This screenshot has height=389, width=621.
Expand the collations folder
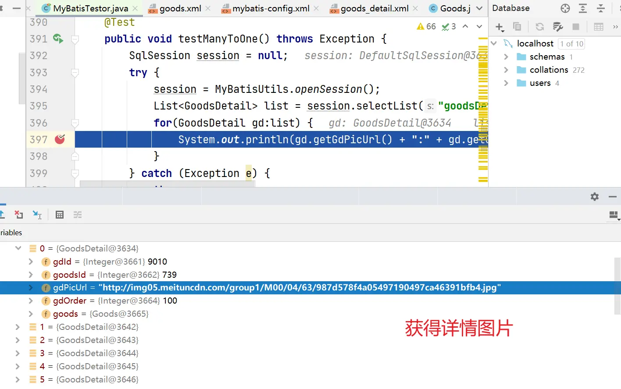pos(506,70)
